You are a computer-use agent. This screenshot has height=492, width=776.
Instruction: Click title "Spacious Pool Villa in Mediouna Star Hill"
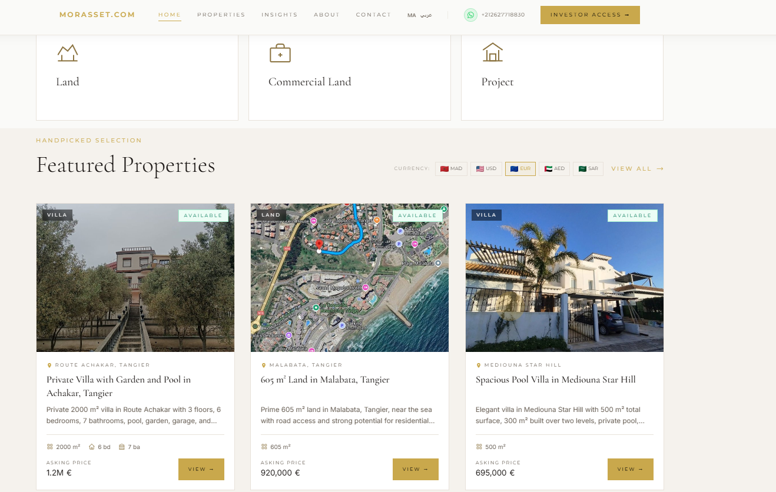click(x=556, y=380)
